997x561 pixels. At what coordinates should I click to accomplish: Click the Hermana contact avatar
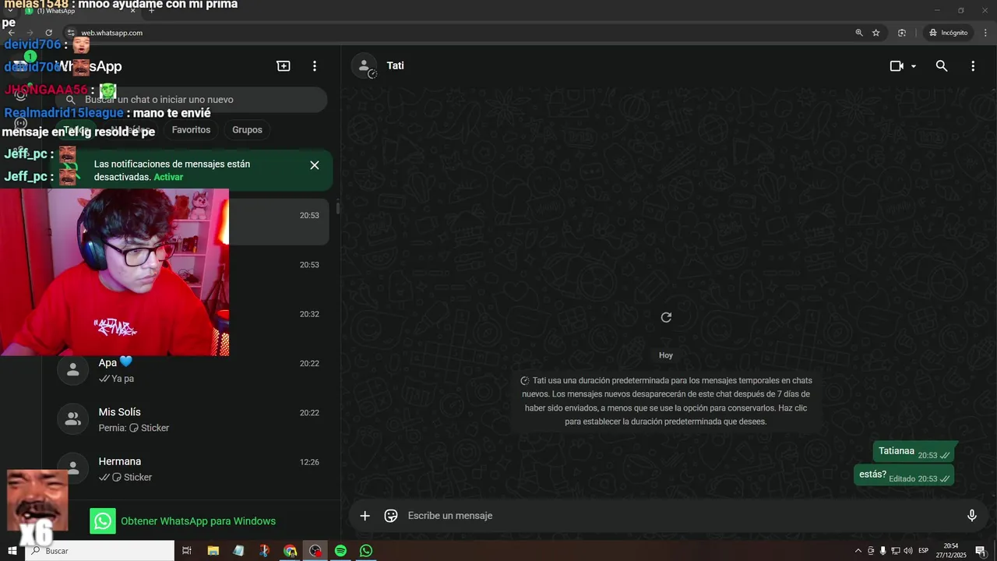point(73,469)
